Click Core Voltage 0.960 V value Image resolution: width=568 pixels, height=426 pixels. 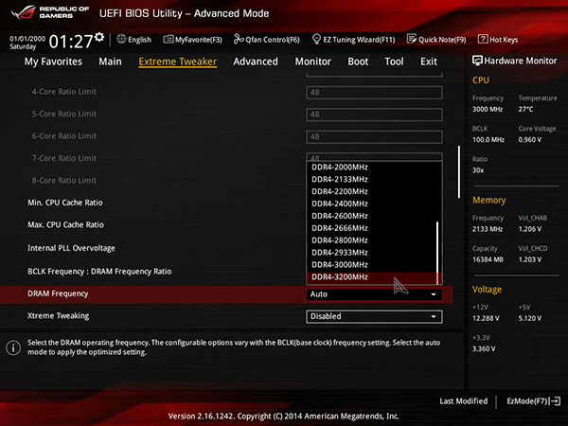(530, 140)
